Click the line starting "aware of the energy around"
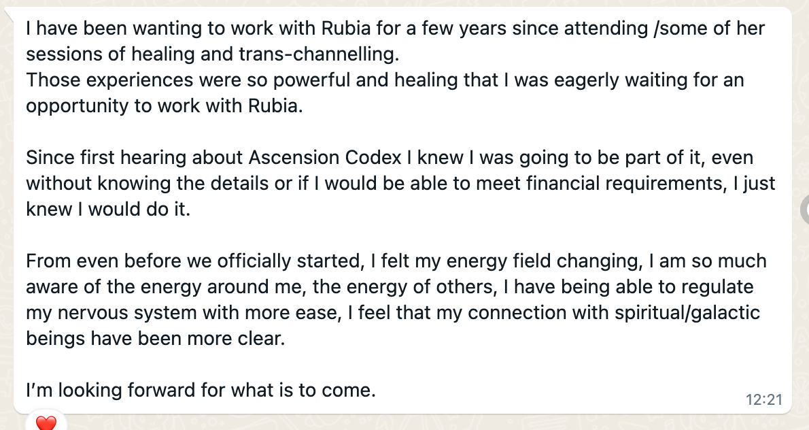809x430 pixels. point(390,287)
